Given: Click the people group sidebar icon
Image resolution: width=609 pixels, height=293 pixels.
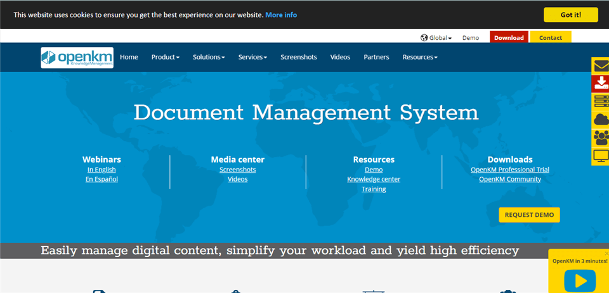Looking at the screenshot, I should pyautogui.click(x=600, y=138).
